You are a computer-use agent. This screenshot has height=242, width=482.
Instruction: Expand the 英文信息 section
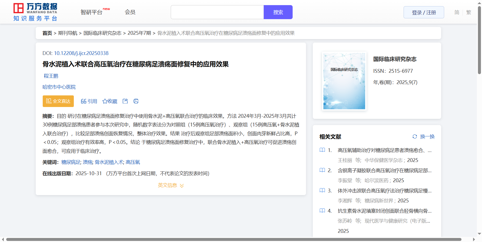pyautogui.click(x=171, y=185)
